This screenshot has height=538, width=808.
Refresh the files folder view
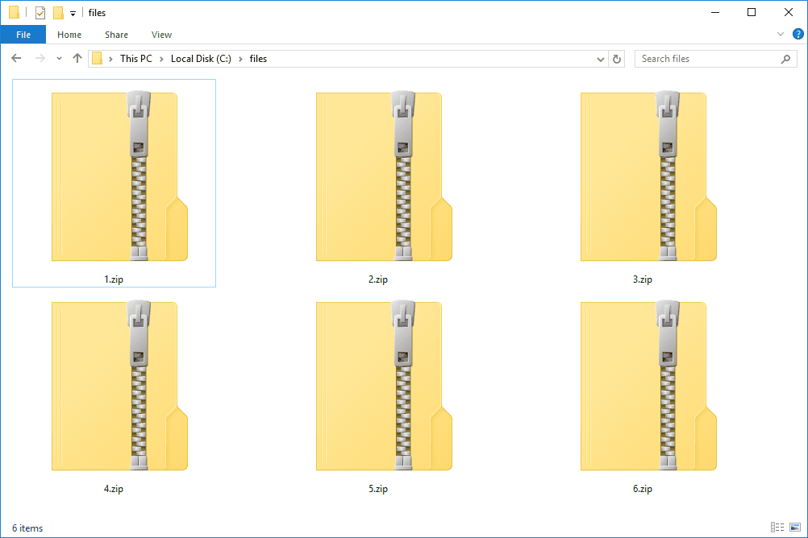click(617, 59)
